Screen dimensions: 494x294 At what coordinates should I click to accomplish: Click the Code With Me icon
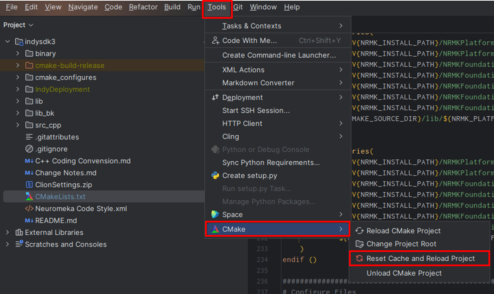tap(215, 41)
